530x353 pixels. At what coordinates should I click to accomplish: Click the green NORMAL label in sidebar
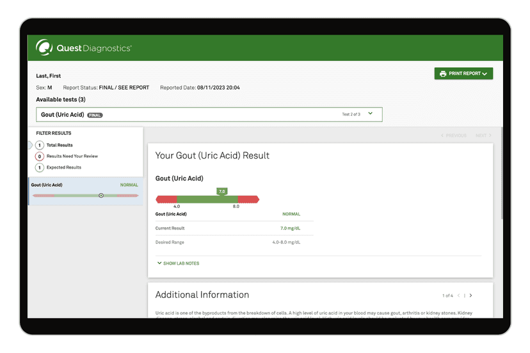[129, 185]
